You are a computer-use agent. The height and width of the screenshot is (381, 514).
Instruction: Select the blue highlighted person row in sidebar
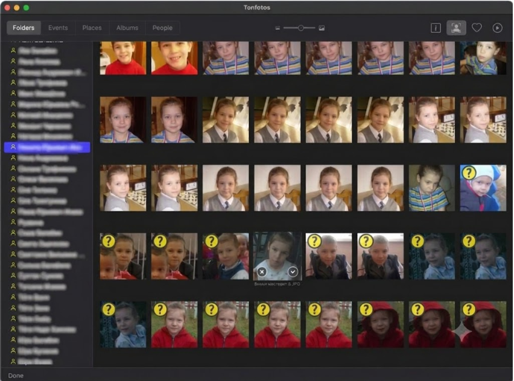[x=47, y=147]
